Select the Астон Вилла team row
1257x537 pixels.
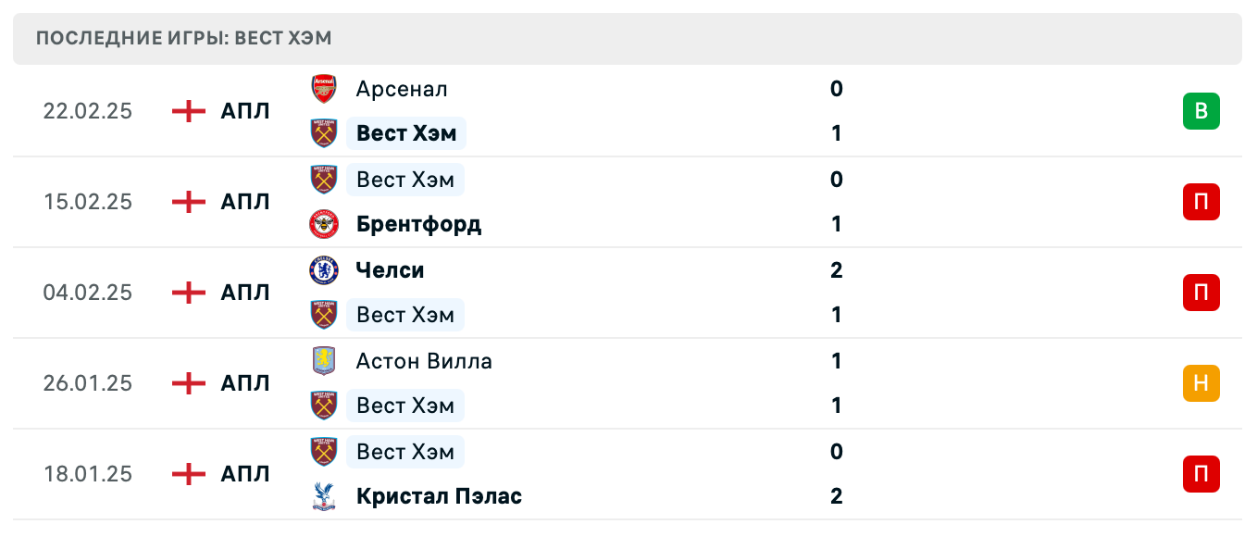[425, 361]
